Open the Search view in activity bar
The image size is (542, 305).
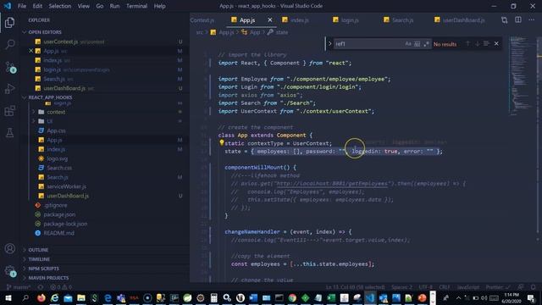[x=9, y=44]
